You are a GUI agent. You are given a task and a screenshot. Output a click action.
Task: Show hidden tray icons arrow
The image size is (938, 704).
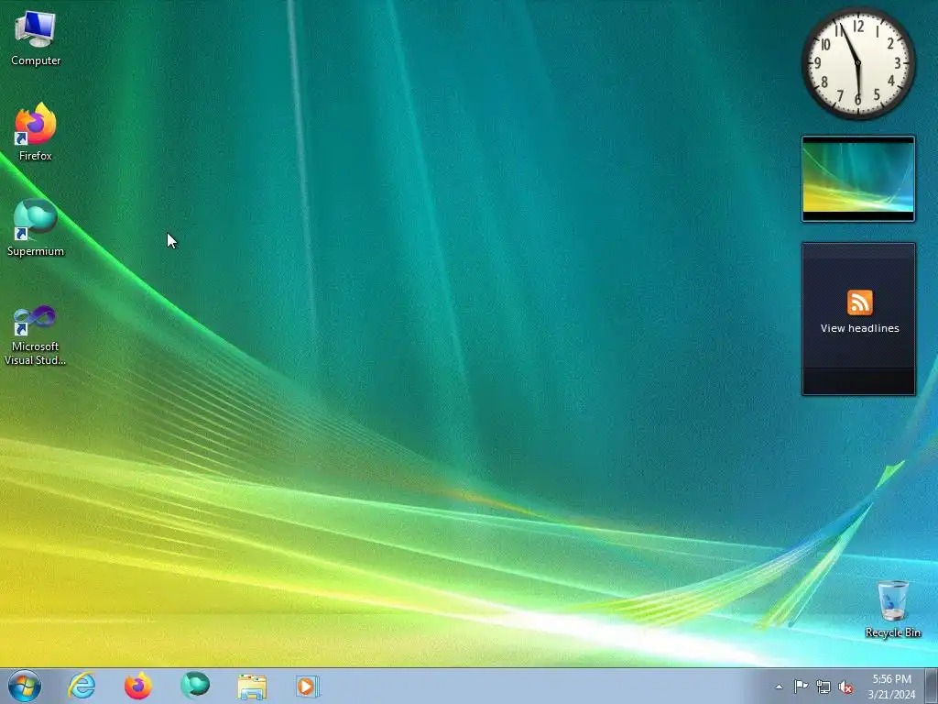click(779, 687)
